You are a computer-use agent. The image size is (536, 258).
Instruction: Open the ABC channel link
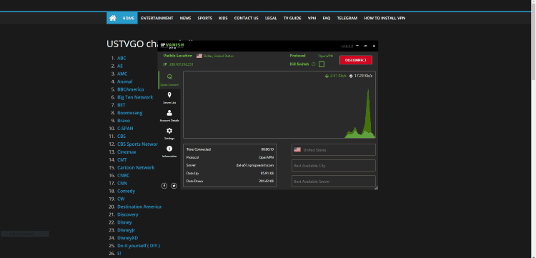coord(121,58)
